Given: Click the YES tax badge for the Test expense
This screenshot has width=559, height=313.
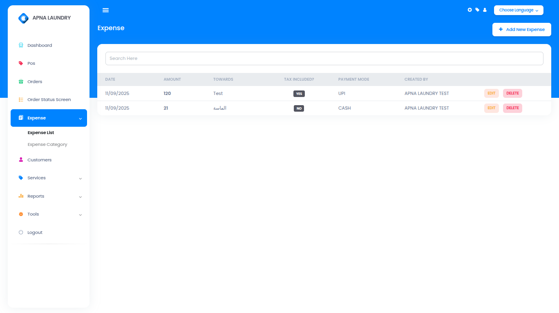Looking at the screenshot, I should tap(299, 93).
